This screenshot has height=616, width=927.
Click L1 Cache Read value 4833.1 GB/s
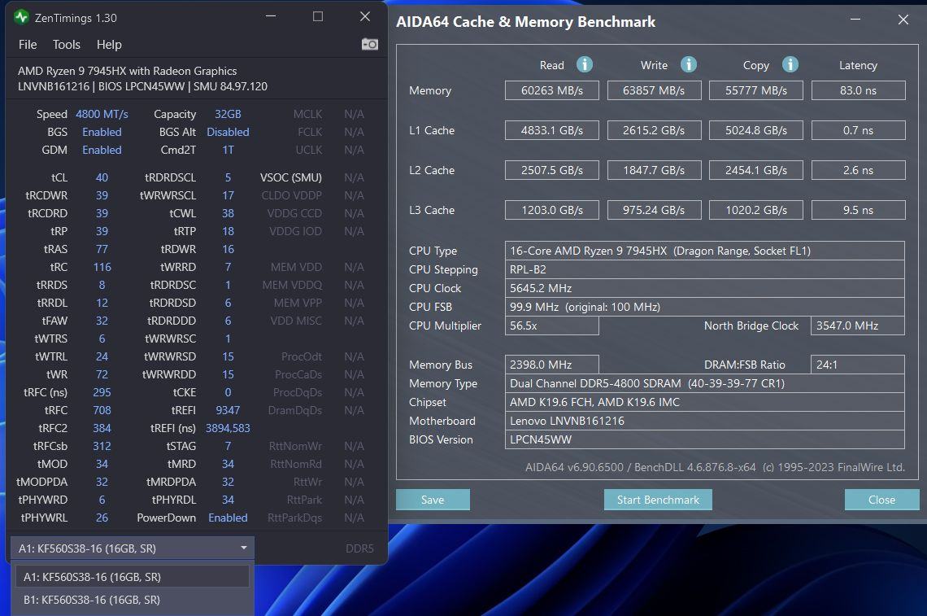551,130
